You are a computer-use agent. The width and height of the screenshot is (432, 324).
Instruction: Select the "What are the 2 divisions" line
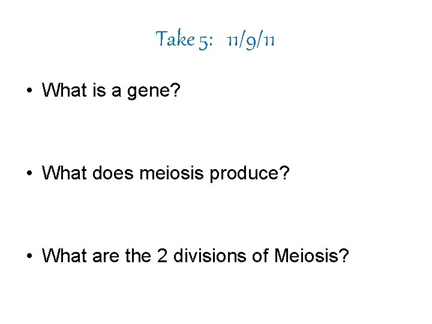click(195, 256)
